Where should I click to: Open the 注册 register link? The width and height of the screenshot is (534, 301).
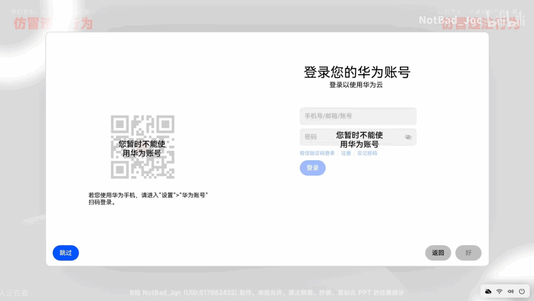click(x=346, y=154)
